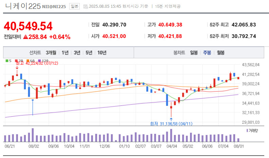Click the 최저 31,136.58 low marker label

171,124
